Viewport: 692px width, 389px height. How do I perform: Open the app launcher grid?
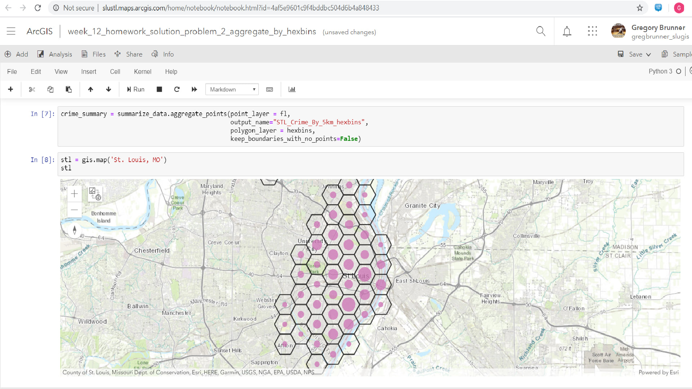tap(592, 31)
